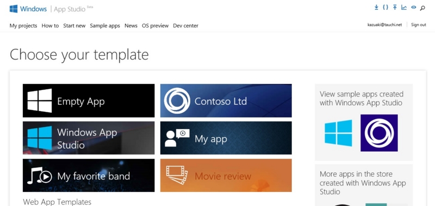Choose the Empty App template tile
Image resolution: width=435 pixels, height=206 pixels.
89,101
